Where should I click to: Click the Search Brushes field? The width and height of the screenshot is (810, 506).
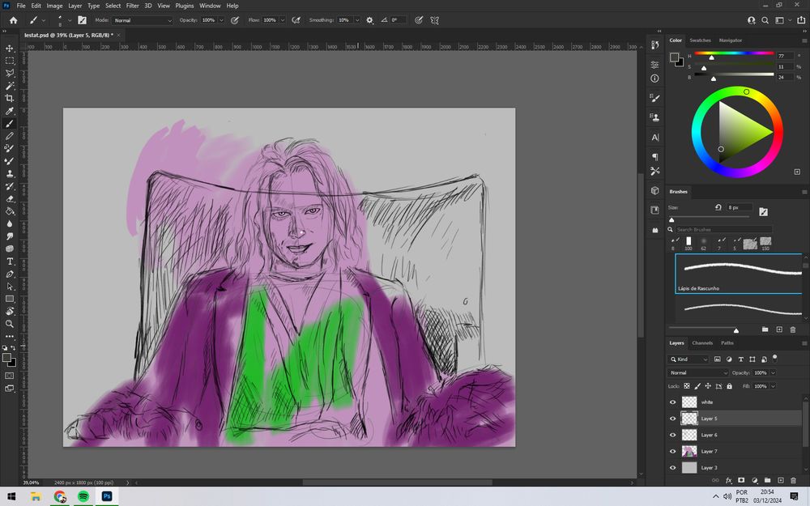[x=723, y=229]
